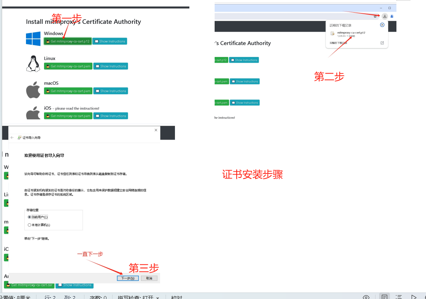Minimize the browser window in second screenshot
426x299 pixels.
[x=381, y=8]
